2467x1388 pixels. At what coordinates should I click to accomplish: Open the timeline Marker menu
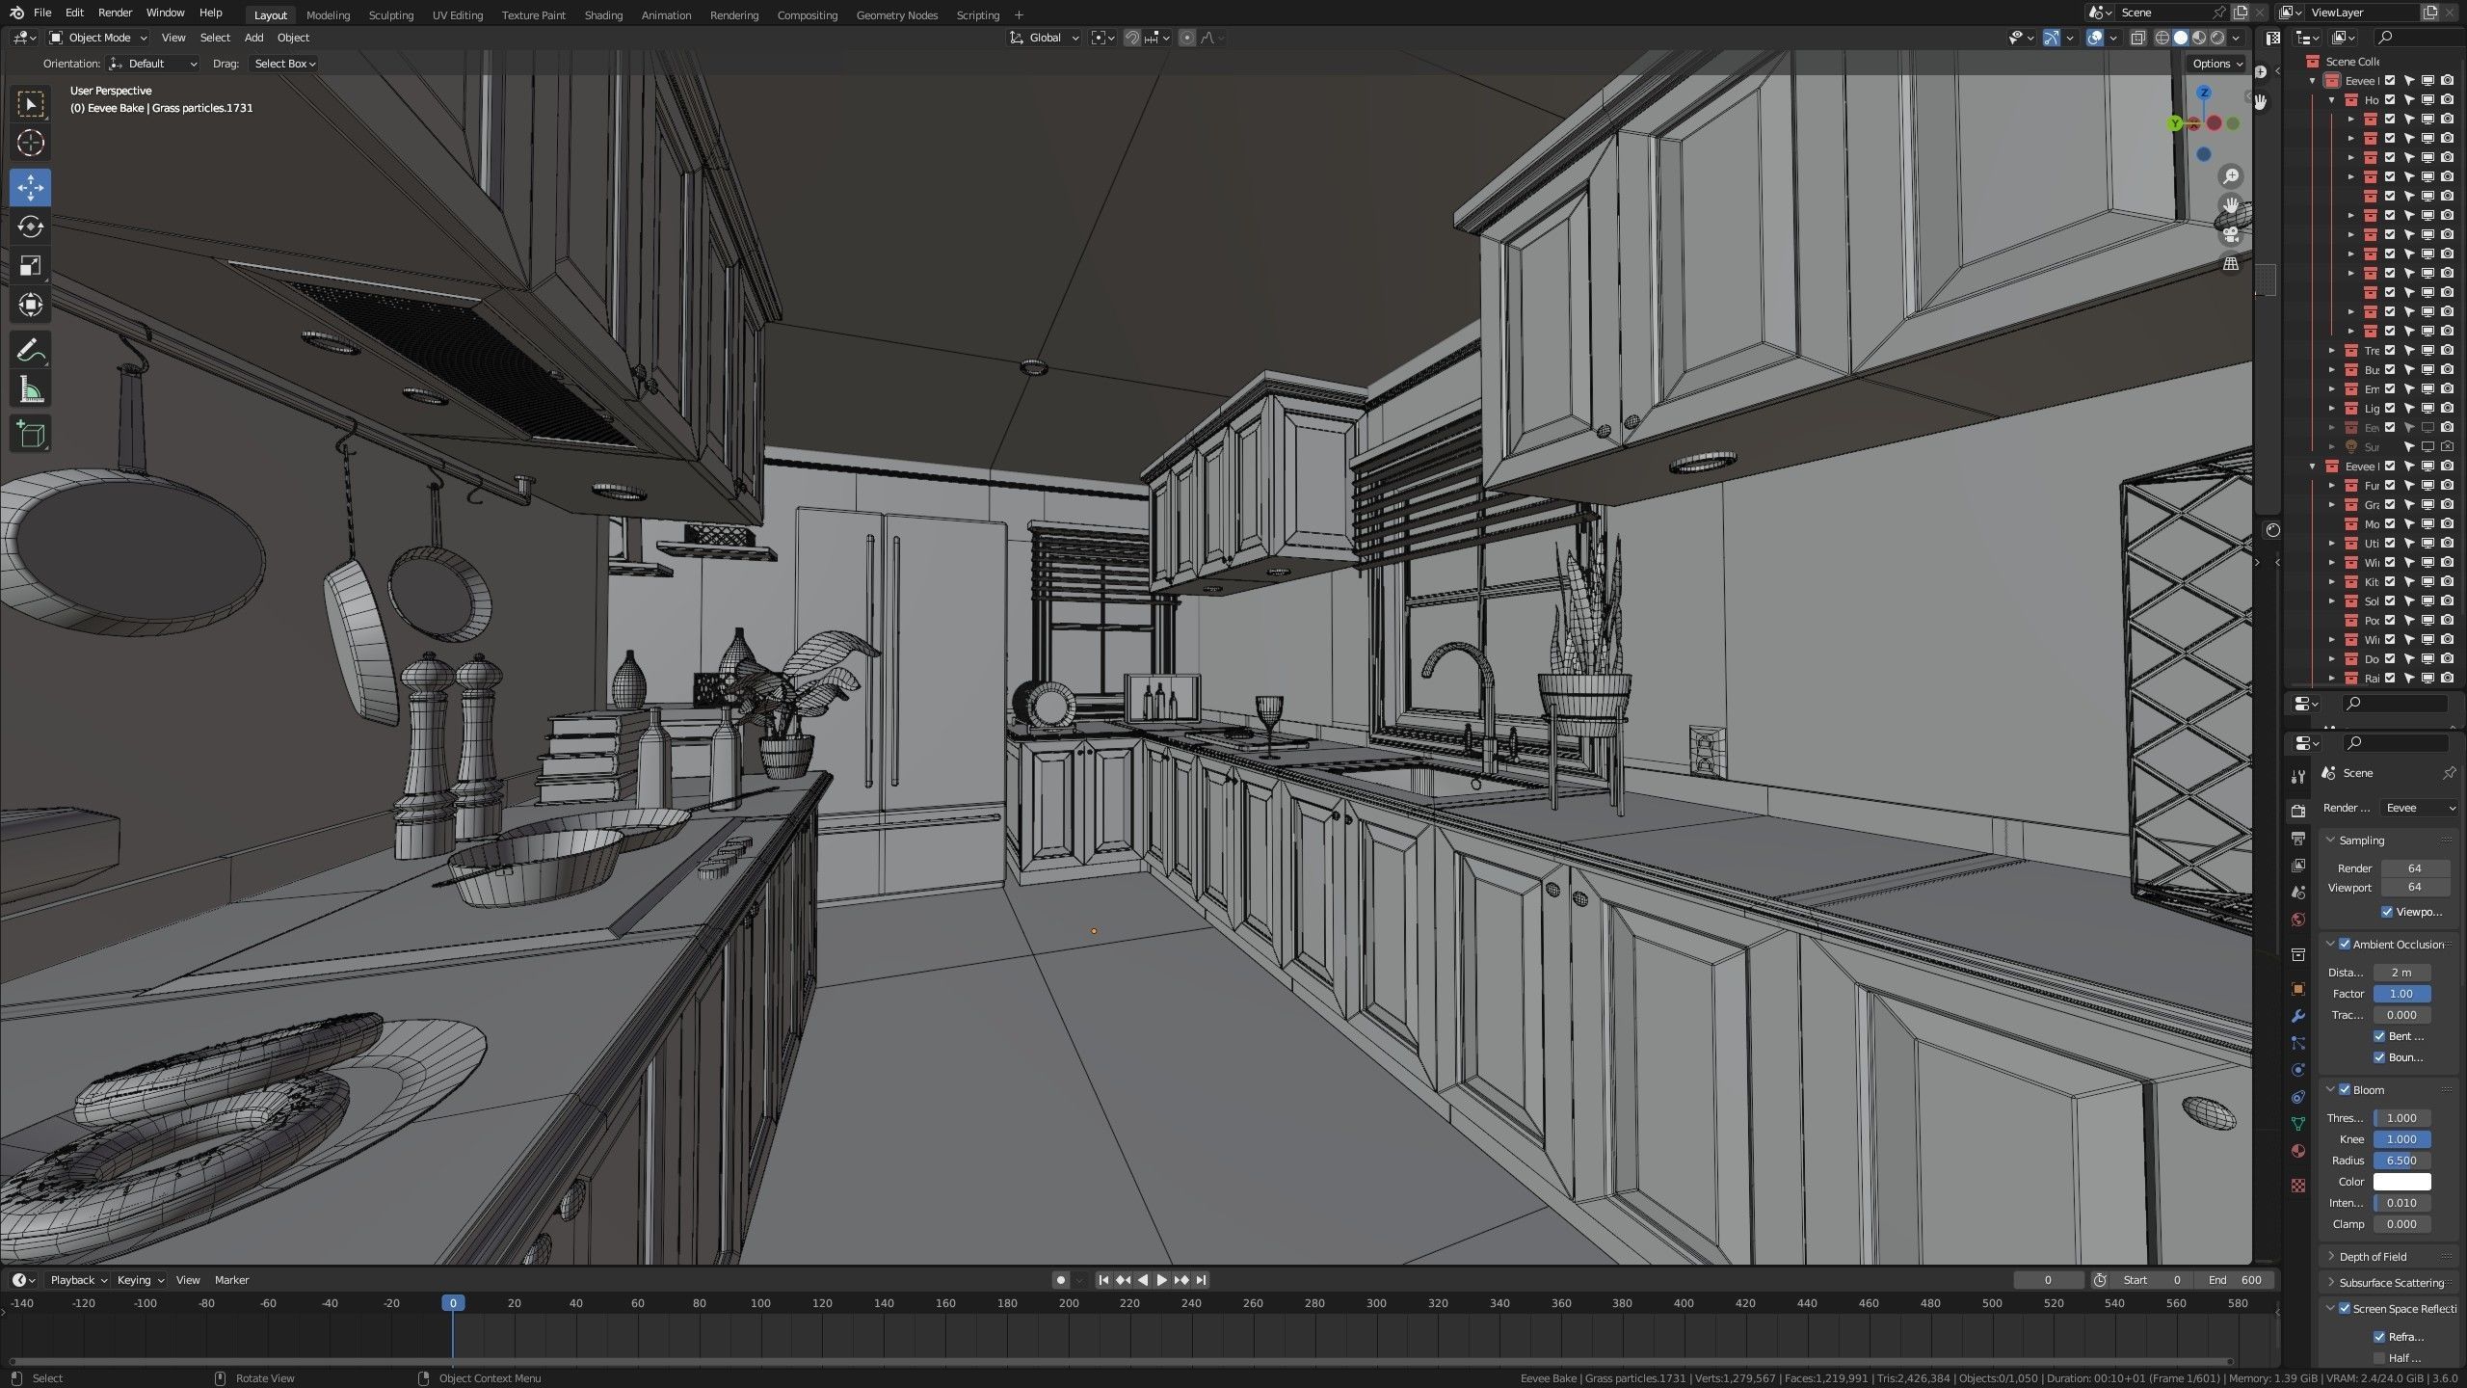pos(231,1280)
